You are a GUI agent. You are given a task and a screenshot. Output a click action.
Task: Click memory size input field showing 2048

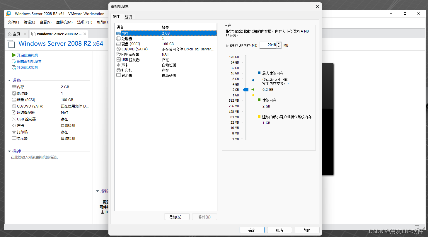pos(268,45)
